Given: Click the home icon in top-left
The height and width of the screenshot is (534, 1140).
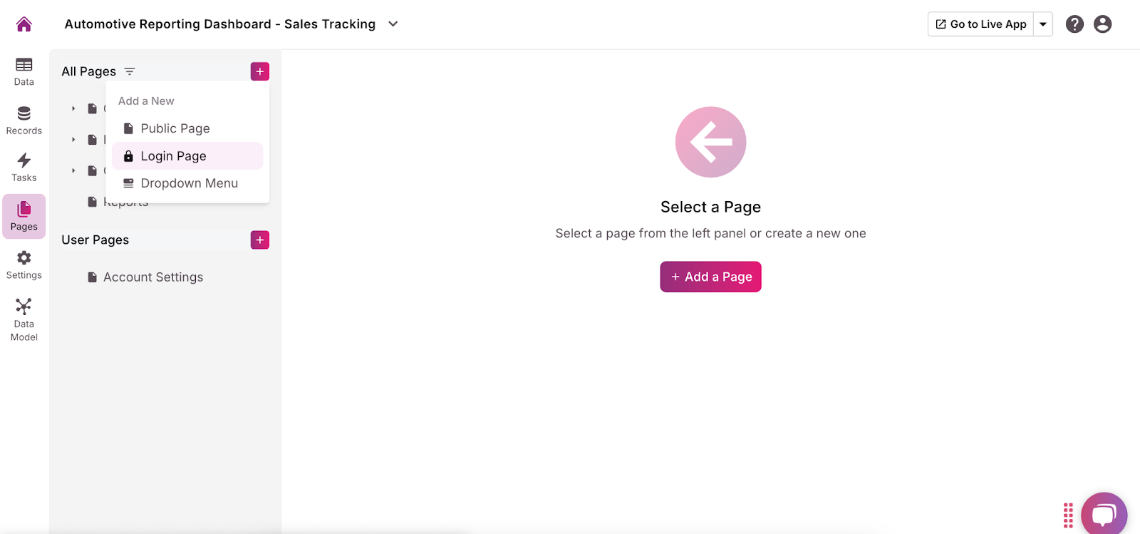Looking at the screenshot, I should pyautogui.click(x=24, y=24).
